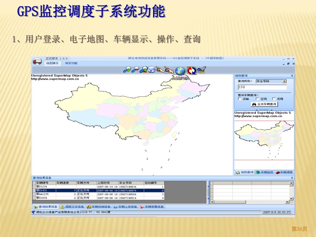Switch to the 车辆上传信息 bottom tab
316x237 pixels.
125,207
